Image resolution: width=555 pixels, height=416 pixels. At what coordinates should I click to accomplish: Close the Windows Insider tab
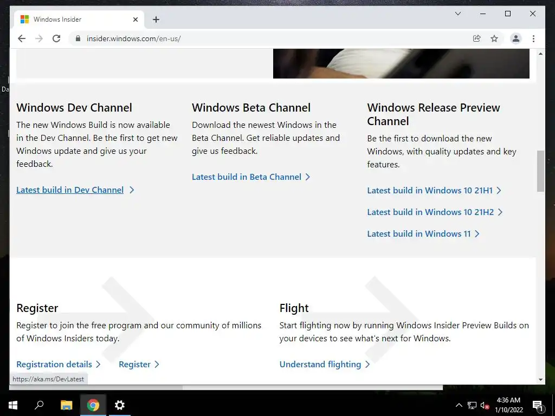point(135,19)
